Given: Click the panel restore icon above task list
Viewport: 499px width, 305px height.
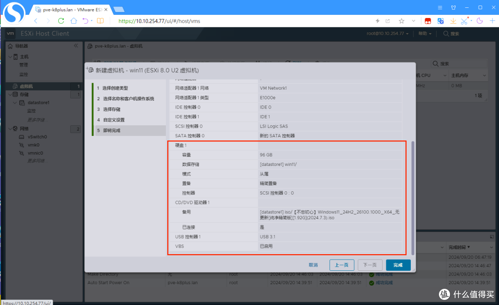Looking at the screenshot, I should tap(492, 237).
